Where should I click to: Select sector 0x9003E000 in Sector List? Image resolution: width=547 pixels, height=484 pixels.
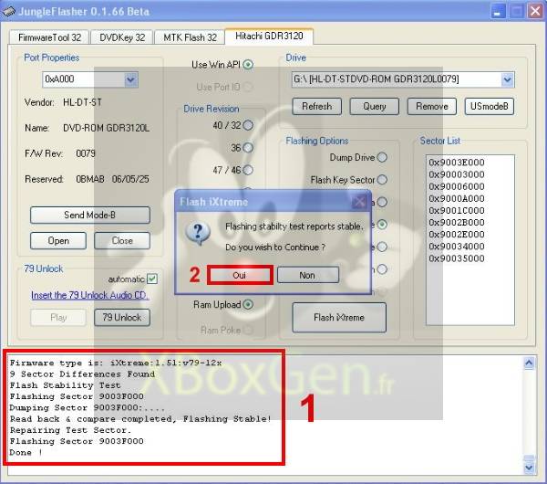point(457,163)
